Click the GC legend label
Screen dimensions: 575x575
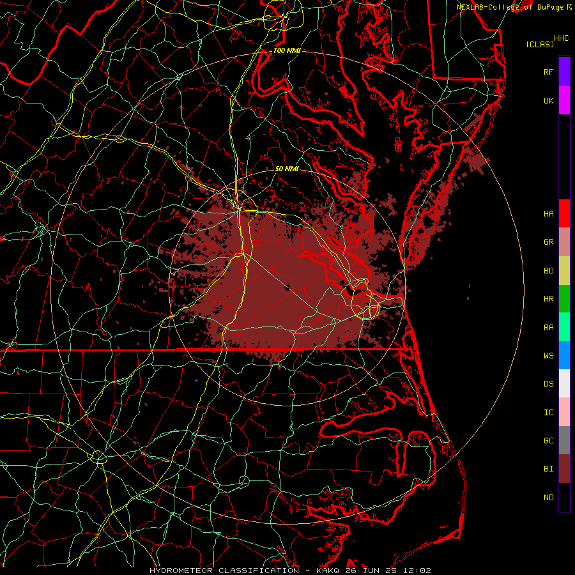click(x=548, y=441)
